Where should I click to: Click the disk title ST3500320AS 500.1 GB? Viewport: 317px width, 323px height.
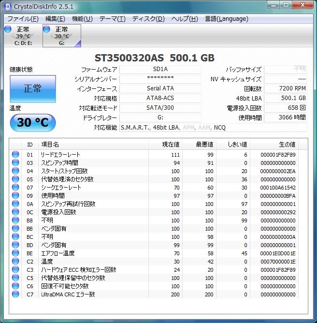(x=154, y=58)
